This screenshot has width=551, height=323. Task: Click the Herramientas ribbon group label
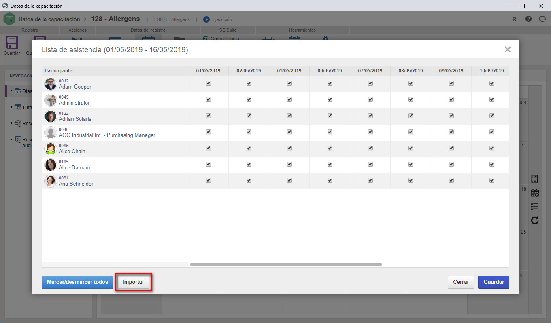click(302, 30)
